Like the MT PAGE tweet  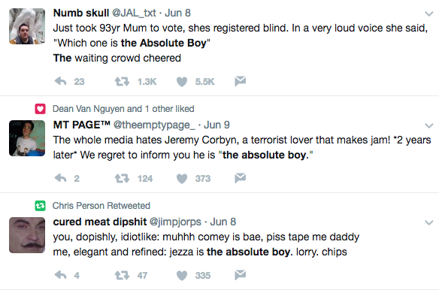pyautogui.click(x=182, y=179)
